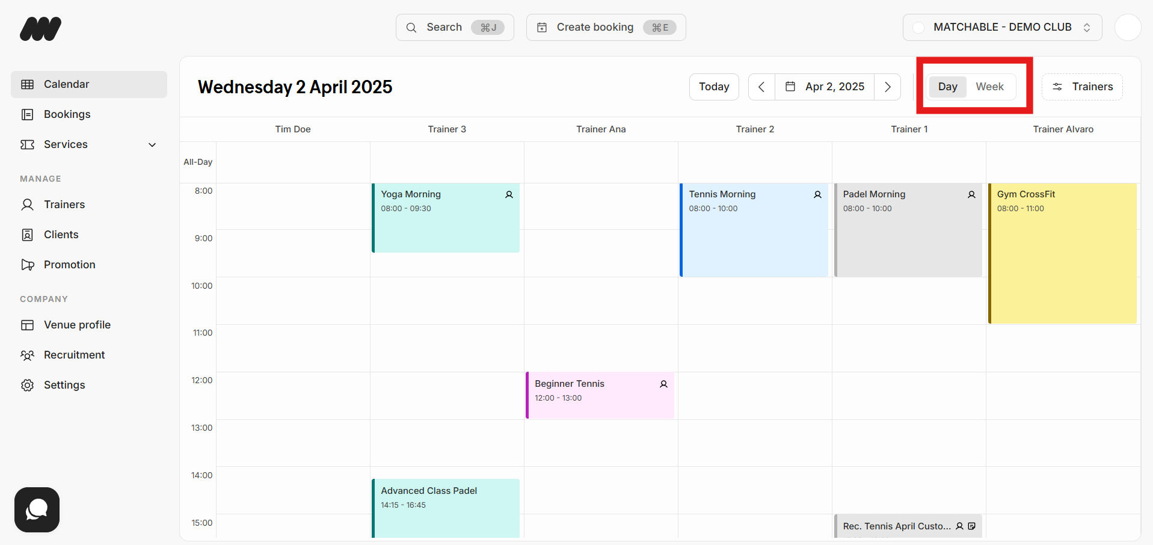Open the Trainers filter options

pos(1082,87)
